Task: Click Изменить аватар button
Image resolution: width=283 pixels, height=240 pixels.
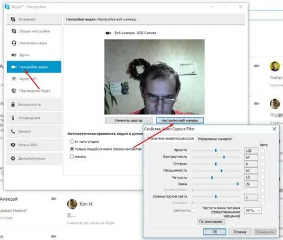Action: click(128, 121)
